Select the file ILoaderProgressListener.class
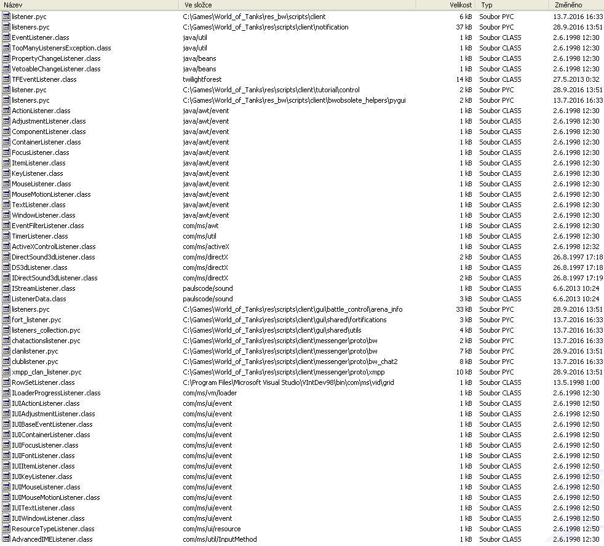 [x=56, y=393]
